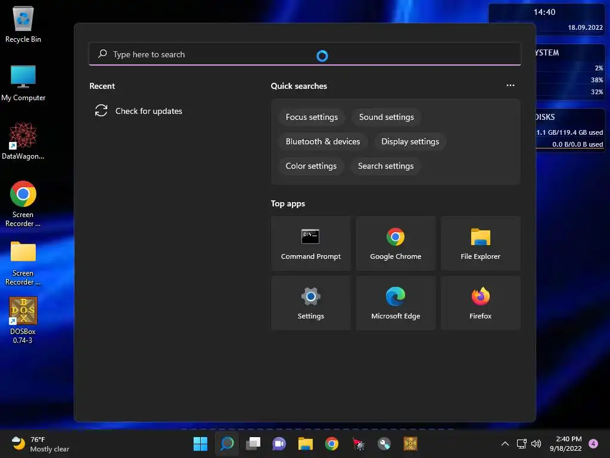Click the 14:40 desktop widget clock

tap(544, 12)
